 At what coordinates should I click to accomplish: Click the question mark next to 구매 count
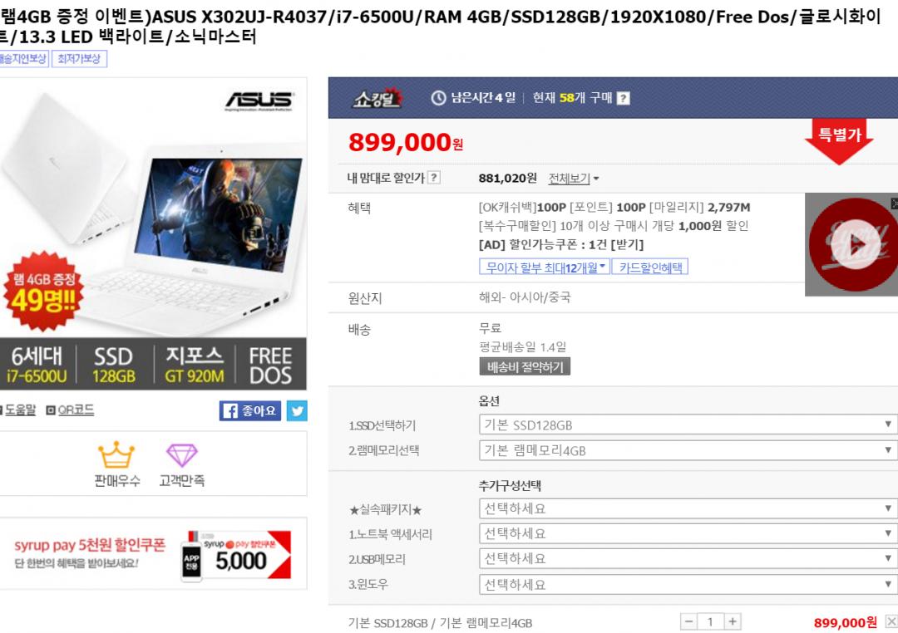click(x=623, y=99)
